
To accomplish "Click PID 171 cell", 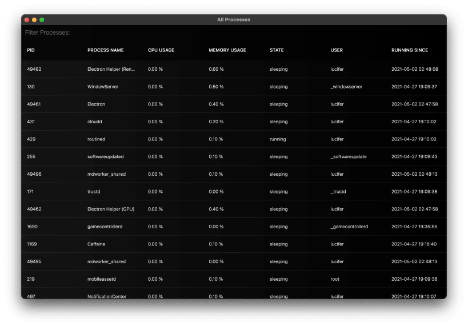I will (30, 192).
